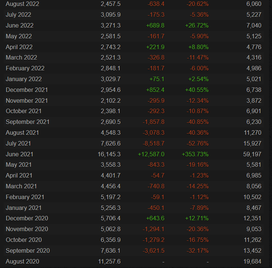
Task: Select the gain value +12,587.0
Action: click(x=151, y=154)
